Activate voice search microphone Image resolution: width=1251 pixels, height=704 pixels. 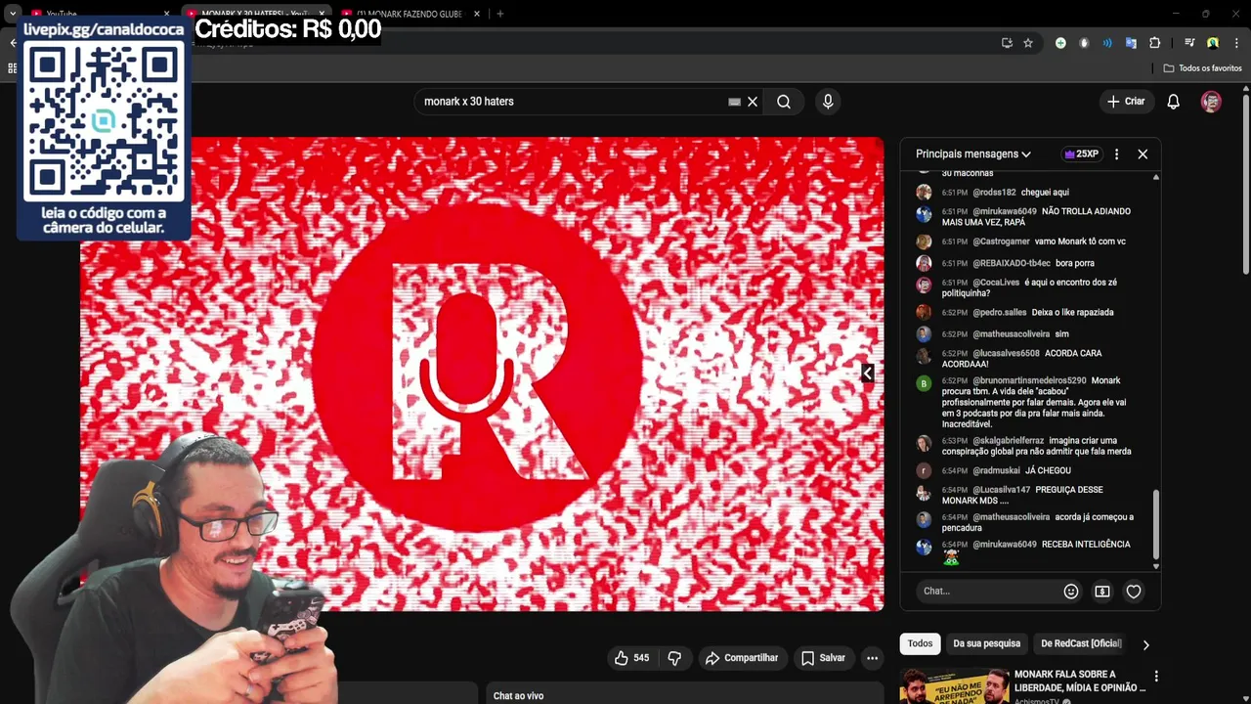pos(828,102)
